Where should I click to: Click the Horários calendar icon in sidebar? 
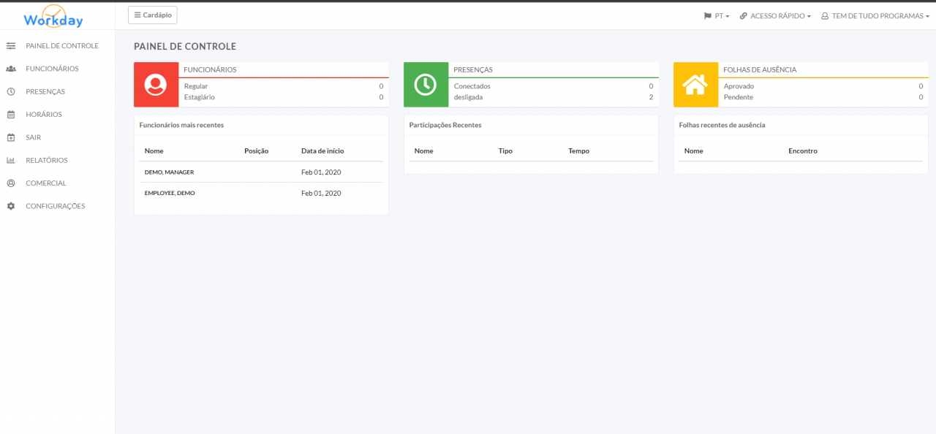click(11, 115)
